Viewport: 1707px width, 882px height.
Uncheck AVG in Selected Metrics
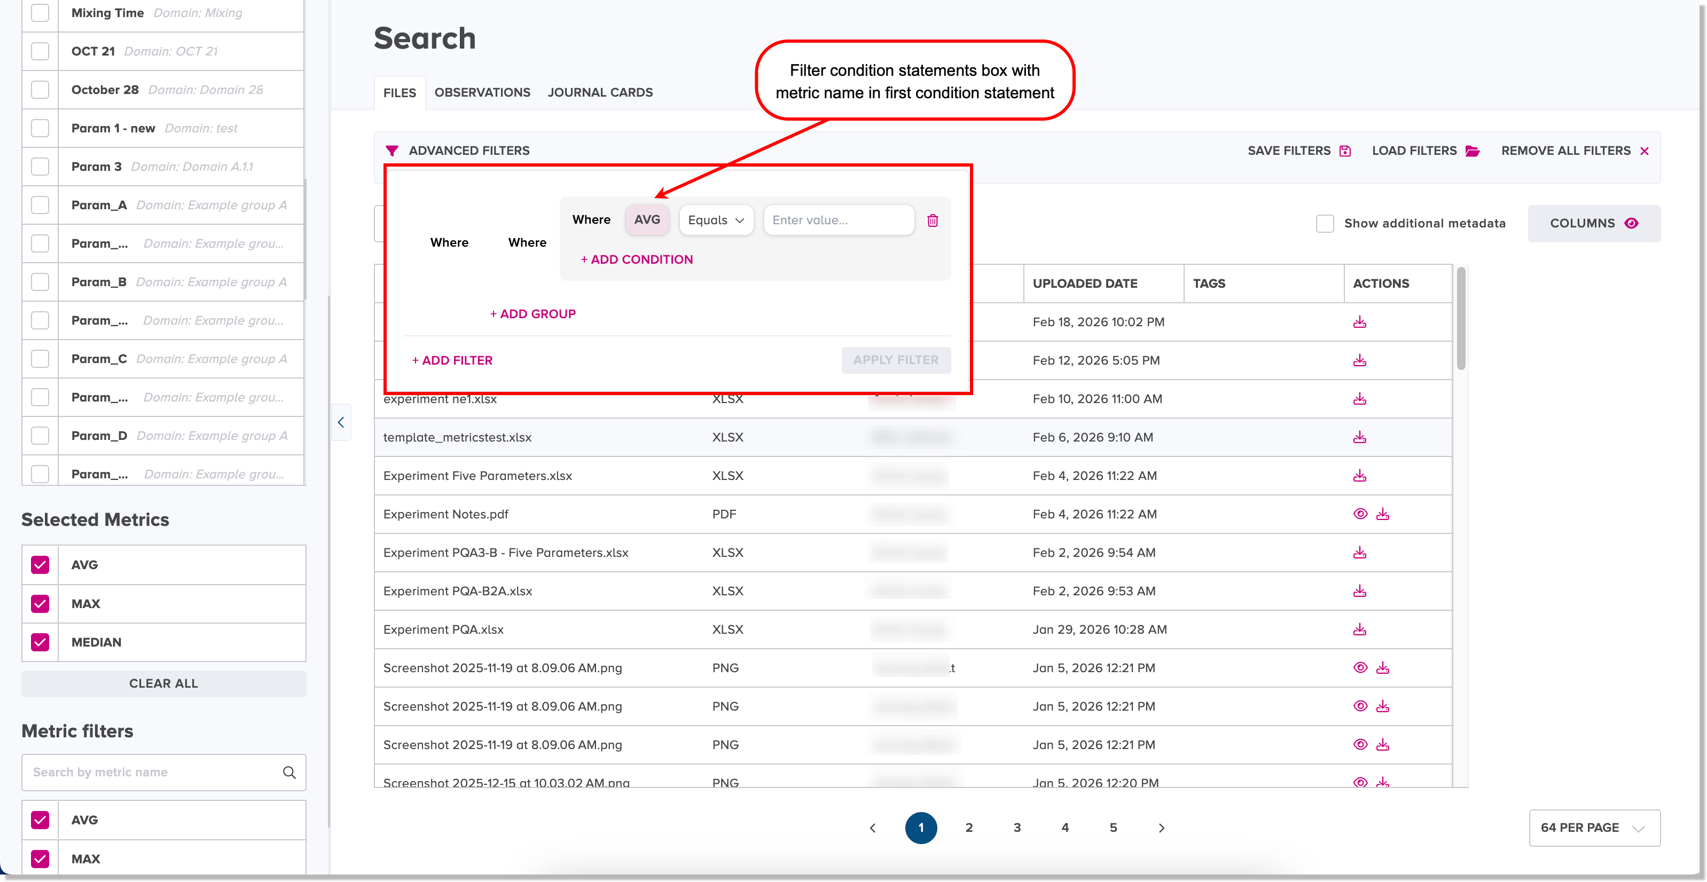pyautogui.click(x=41, y=565)
